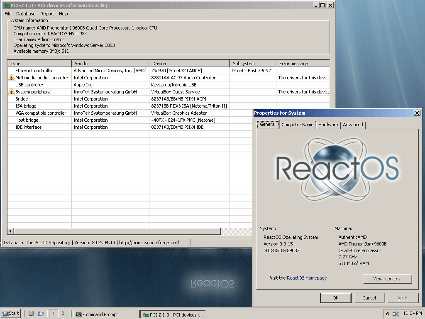This screenshot has width=425, height=319.
Task: Open the Start menu
Action: (x=11, y=314)
